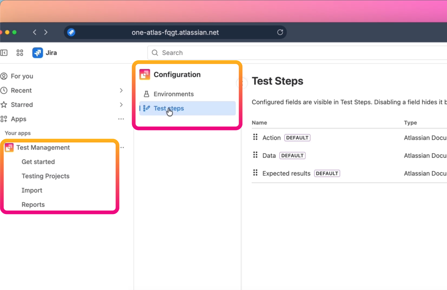447x290 pixels.
Task: Click the Type column header
Action: [x=410, y=123]
